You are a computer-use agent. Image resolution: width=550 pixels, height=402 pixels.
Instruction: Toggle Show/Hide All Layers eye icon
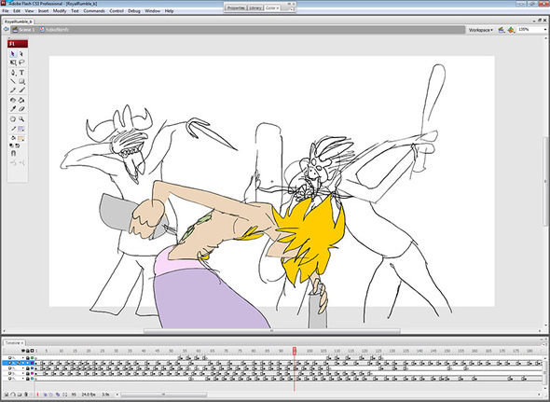point(23,351)
